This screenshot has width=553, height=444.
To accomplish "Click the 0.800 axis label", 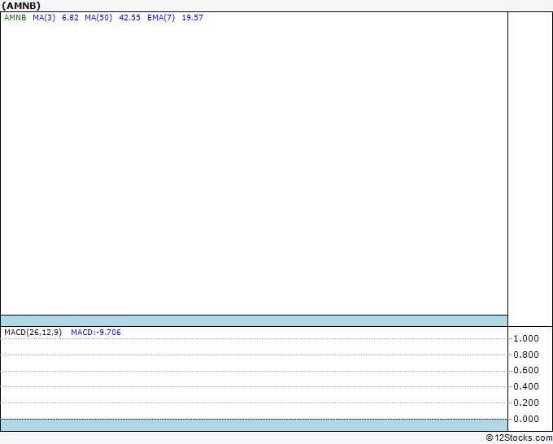I will (526, 355).
